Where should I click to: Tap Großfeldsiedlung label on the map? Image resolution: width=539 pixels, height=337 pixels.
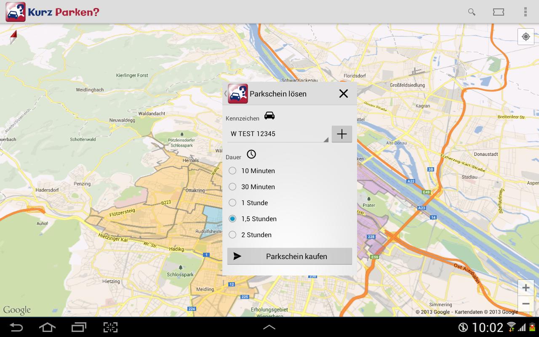coord(407,85)
